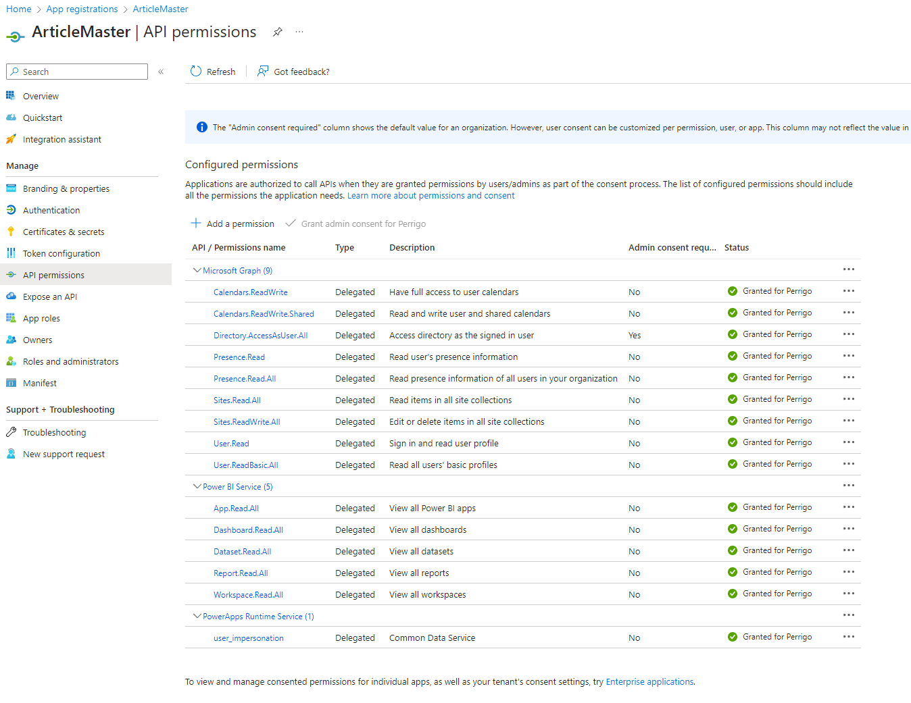The height and width of the screenshot is (703, 911).
Task: Click Learn more about permissions and consent
Action: 430,196
